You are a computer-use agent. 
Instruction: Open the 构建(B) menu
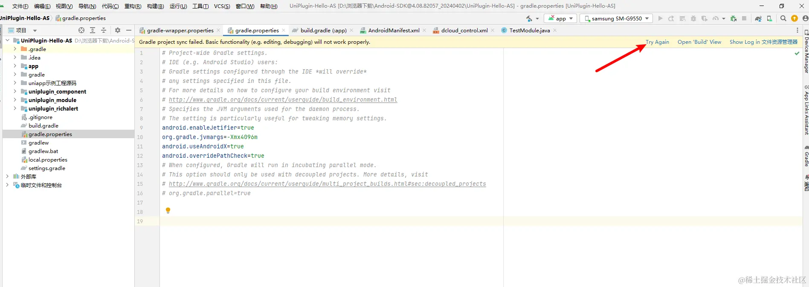point(155,6)
